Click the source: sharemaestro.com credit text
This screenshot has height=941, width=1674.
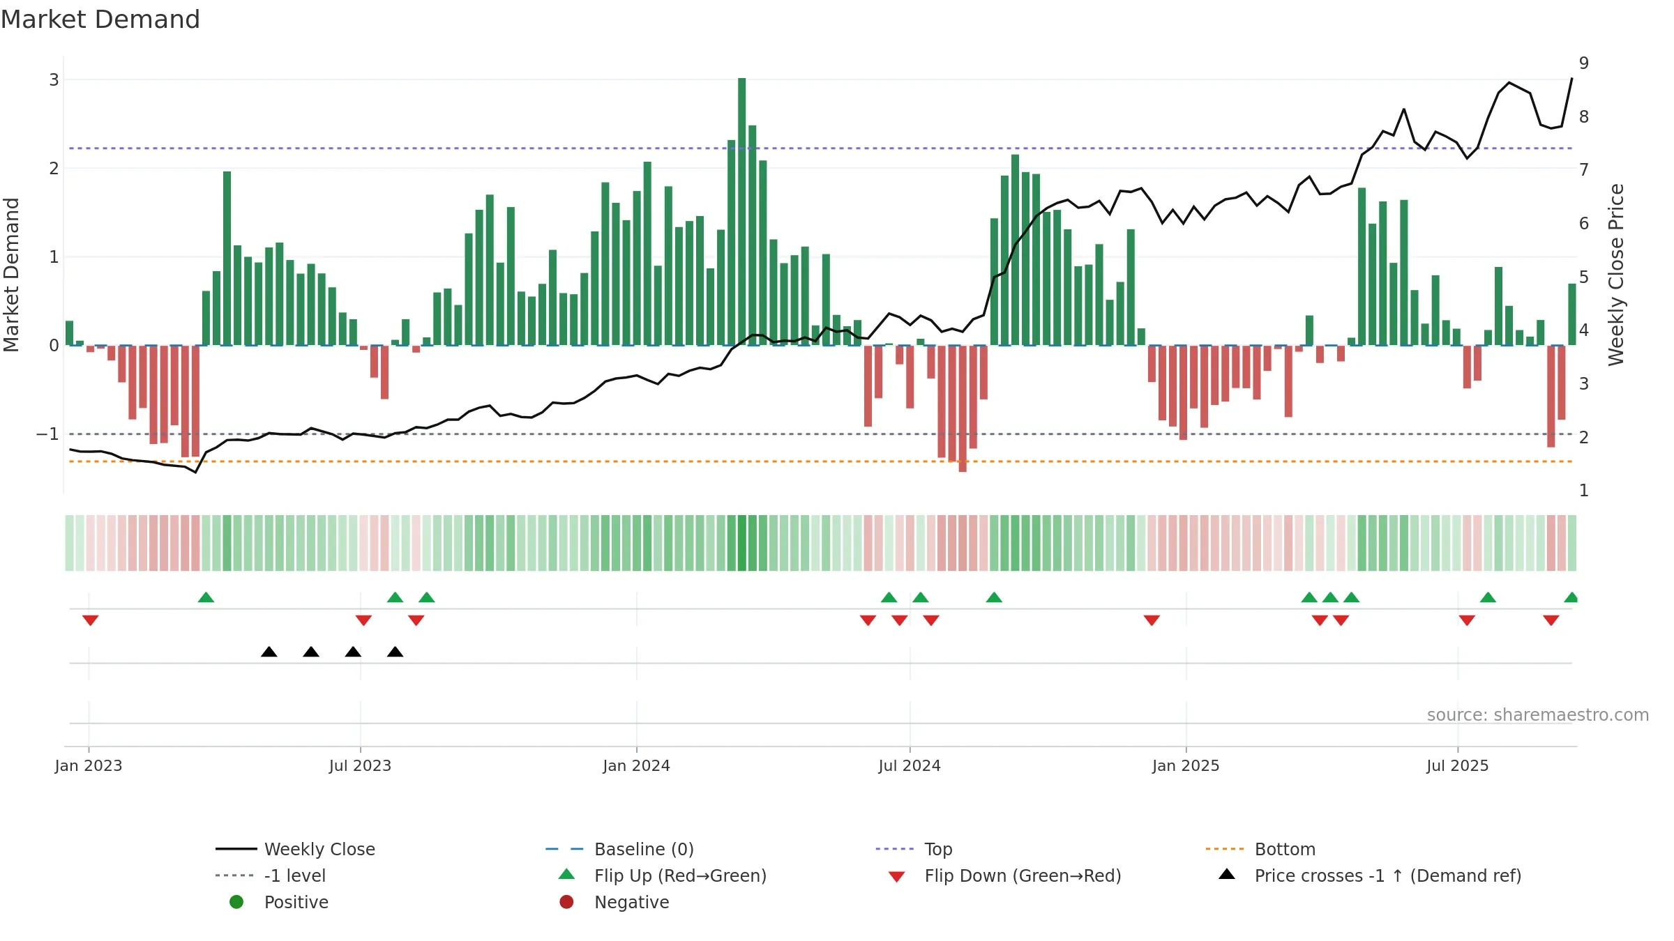[x=1538, y=715]
